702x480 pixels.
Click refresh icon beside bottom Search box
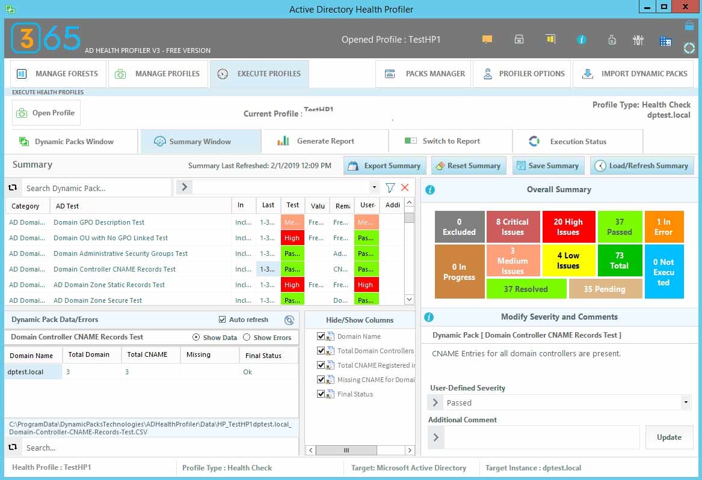click(13, 447)
